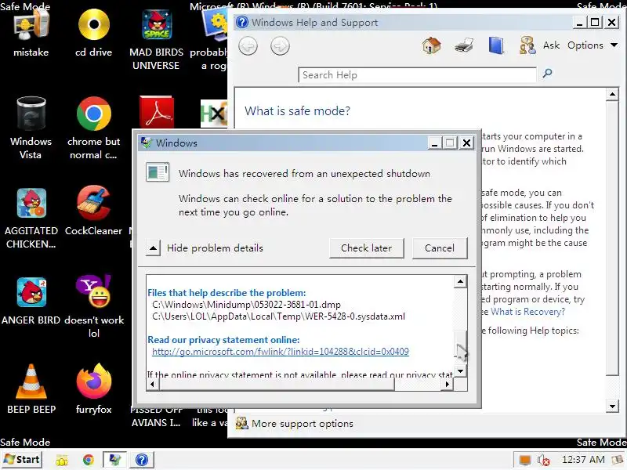The image size is (627, 470).
Task: Click the muted volume tray icon
Action: coord(543,460)
